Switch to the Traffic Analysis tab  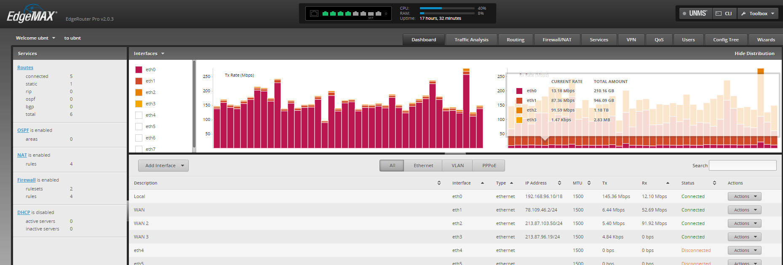pos(471,40)
